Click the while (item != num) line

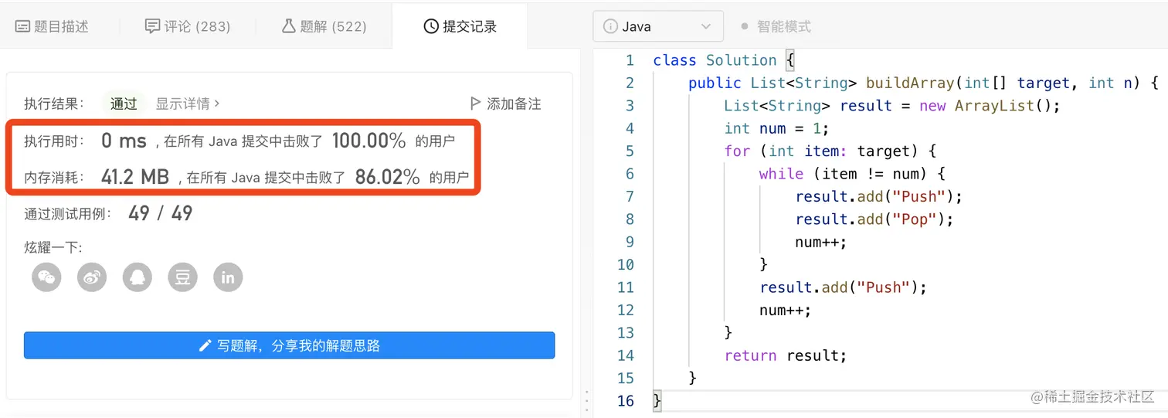pyautogui.click(x=852, y=174)
